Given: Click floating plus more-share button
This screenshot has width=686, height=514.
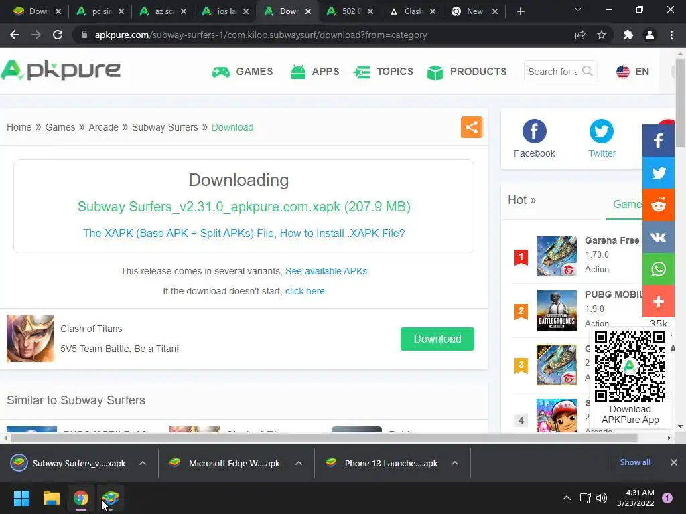Looking at the screenshot, I should (x=658, y=301).
